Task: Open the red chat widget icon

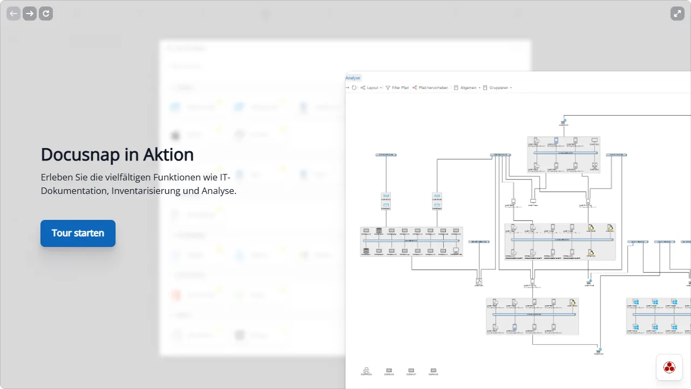Action: pos(669,367)
